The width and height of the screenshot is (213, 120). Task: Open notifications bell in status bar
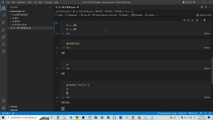205,113
